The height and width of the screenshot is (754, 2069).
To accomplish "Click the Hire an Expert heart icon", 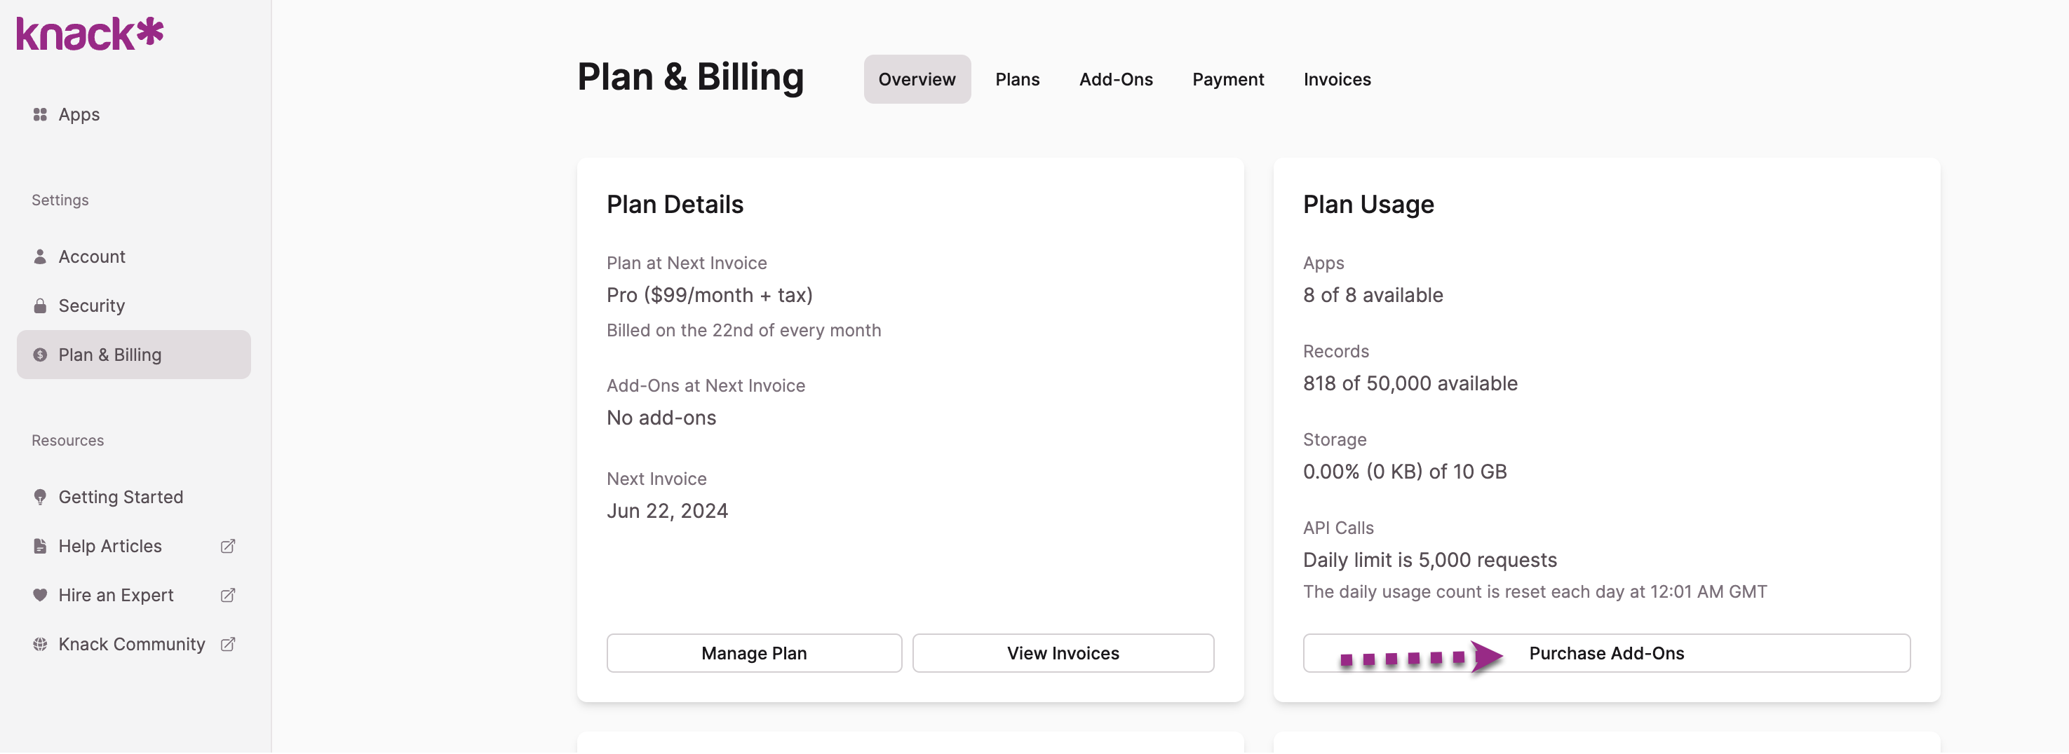I will pos(40,594).
